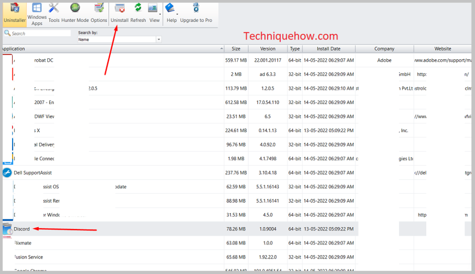Click version 4.1.7498 cell
This screenshot has height=274, width=475.
pyautogui.click(x=268, y=159)
